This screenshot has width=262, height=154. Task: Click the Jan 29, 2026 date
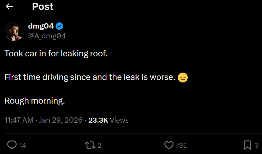[61, 120]
